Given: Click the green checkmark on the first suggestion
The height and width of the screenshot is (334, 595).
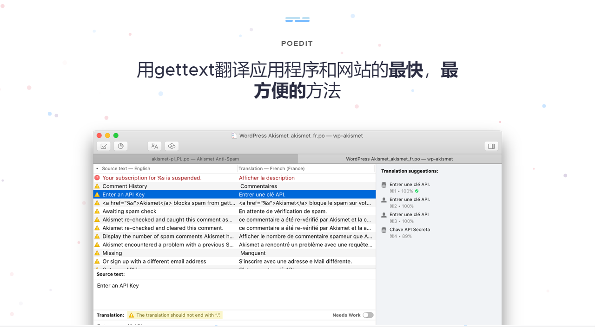Looking at the screenshot, I should pos(417,191).
